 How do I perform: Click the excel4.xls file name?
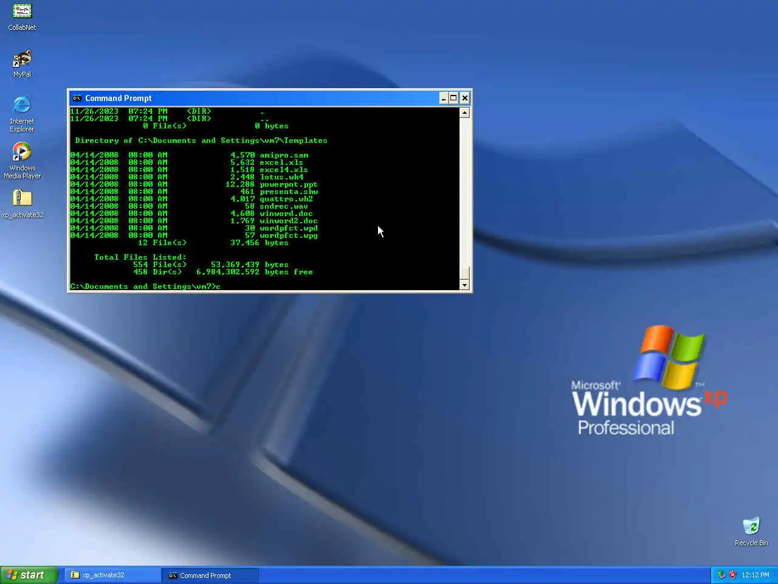(x=284, y=170)
